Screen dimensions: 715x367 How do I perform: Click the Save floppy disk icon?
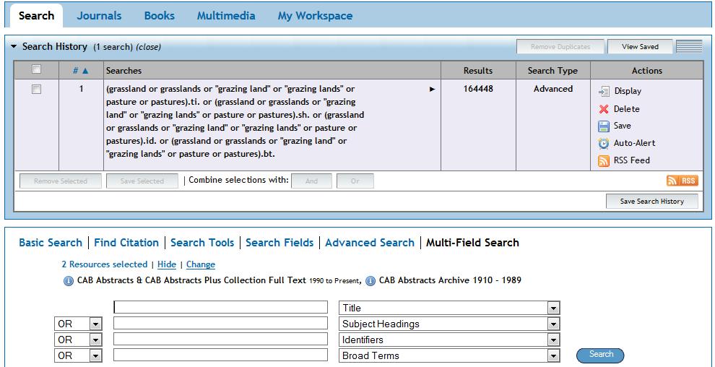pyautogui.click(x=604, y=126)
